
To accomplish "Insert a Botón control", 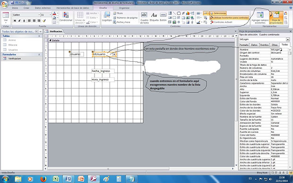I will [163, 17].
